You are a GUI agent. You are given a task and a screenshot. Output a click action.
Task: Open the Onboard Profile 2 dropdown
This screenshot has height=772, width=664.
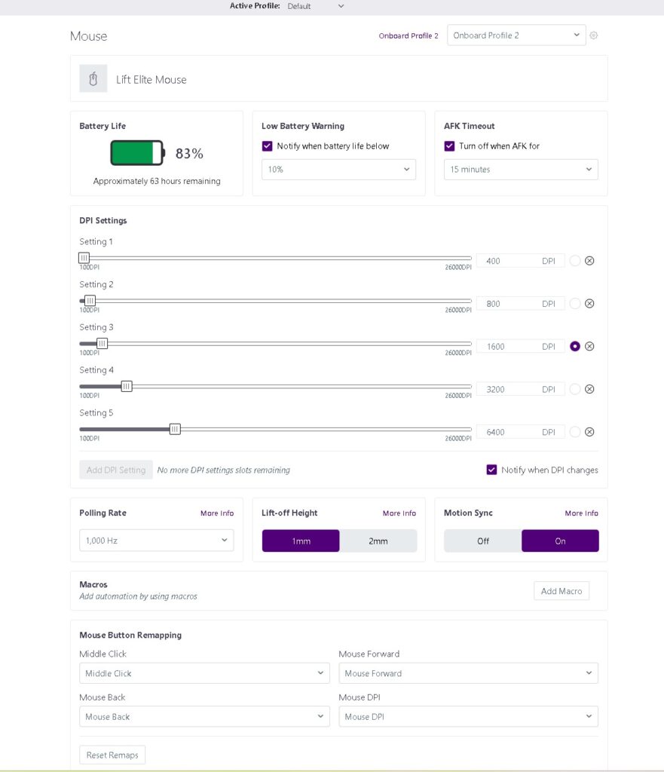coord(516,35)
